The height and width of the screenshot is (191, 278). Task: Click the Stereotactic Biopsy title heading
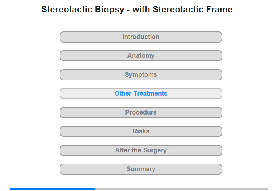point(137,9)
